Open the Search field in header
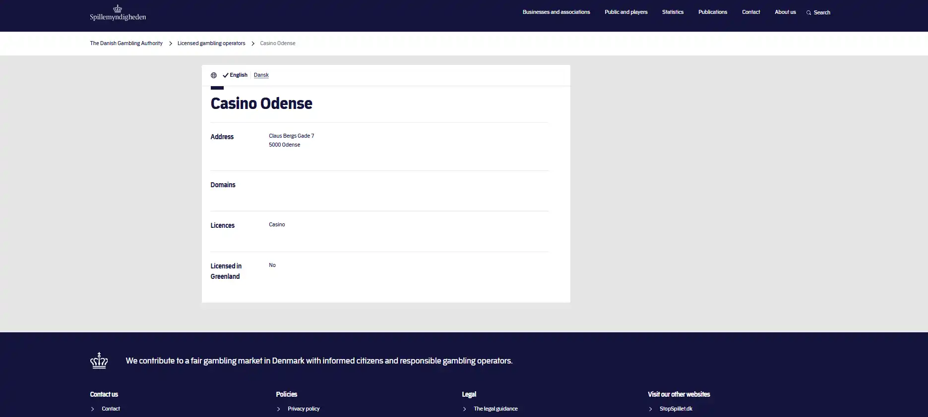The image size is (928, 417). pyautogui.click(x=818, y=12)
